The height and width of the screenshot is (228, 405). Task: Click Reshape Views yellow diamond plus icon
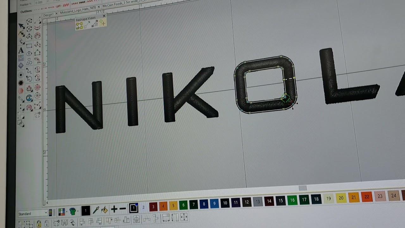coord(102,23)
